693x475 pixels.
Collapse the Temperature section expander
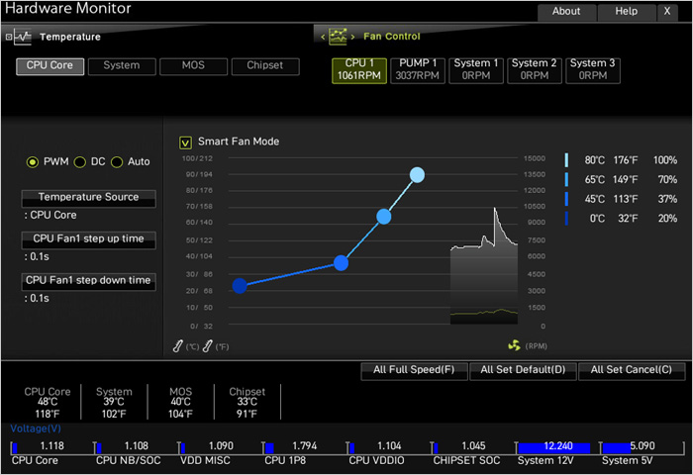coord(9,38)
